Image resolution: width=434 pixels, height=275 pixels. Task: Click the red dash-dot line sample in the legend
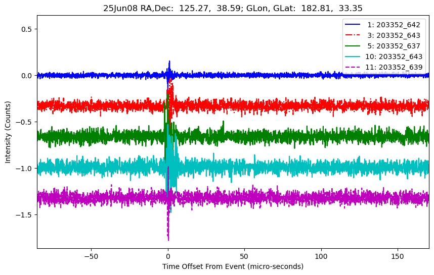353,35
